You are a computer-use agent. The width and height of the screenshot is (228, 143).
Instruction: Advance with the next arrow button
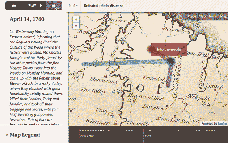pyautogui.click(x=54, y=6)
